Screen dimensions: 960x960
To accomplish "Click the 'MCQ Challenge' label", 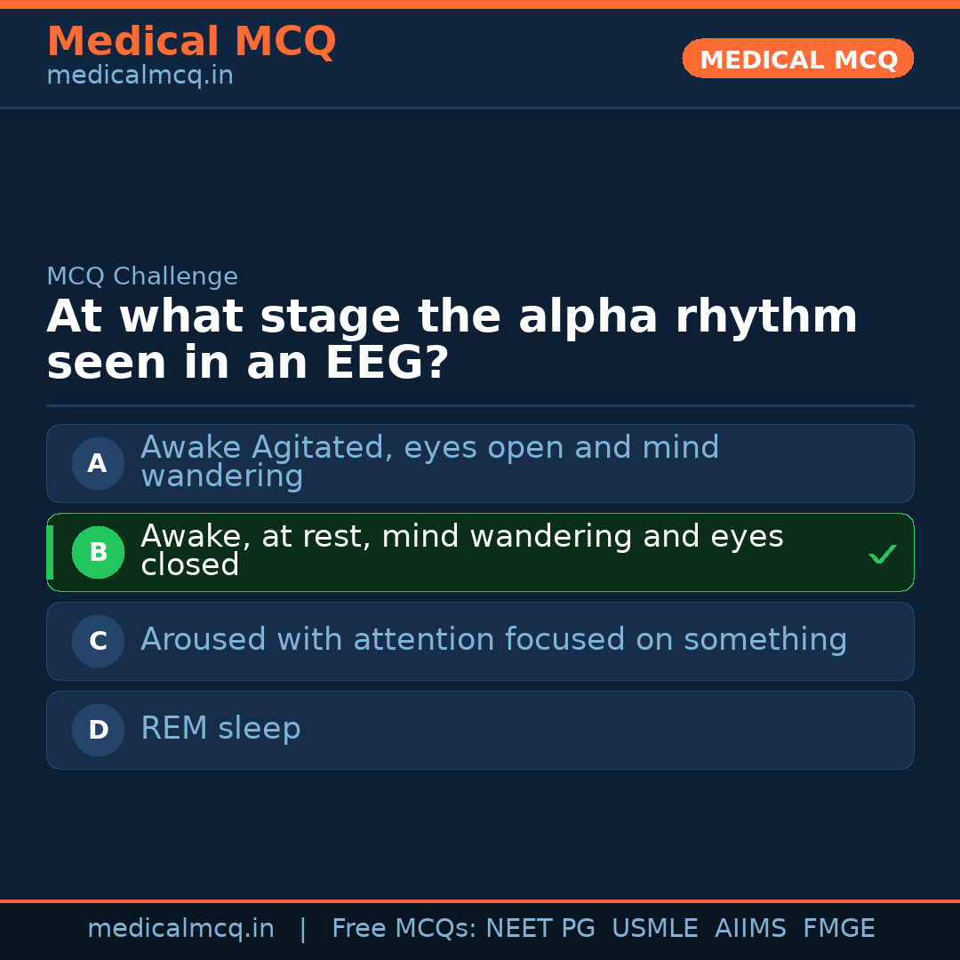I will tap(142, 276).
